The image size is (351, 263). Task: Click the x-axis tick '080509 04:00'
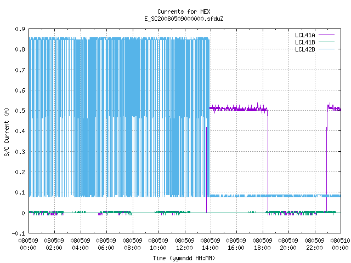(80, 244)
